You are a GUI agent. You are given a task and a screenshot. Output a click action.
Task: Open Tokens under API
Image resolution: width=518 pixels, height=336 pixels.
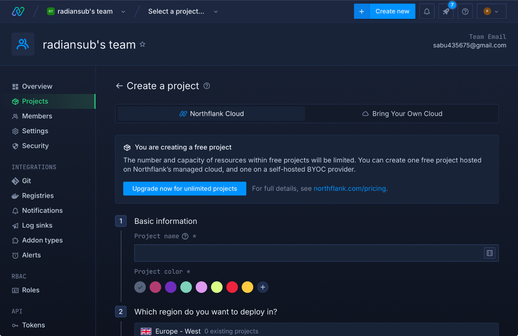(x=48, y=325)
